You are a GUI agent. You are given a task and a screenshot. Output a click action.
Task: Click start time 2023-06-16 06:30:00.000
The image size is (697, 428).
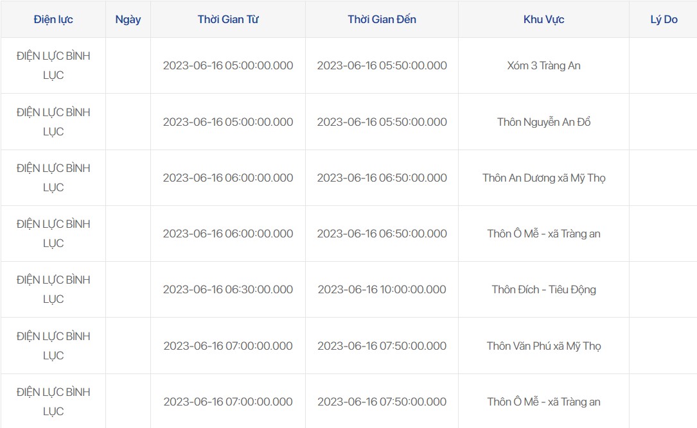228,289
